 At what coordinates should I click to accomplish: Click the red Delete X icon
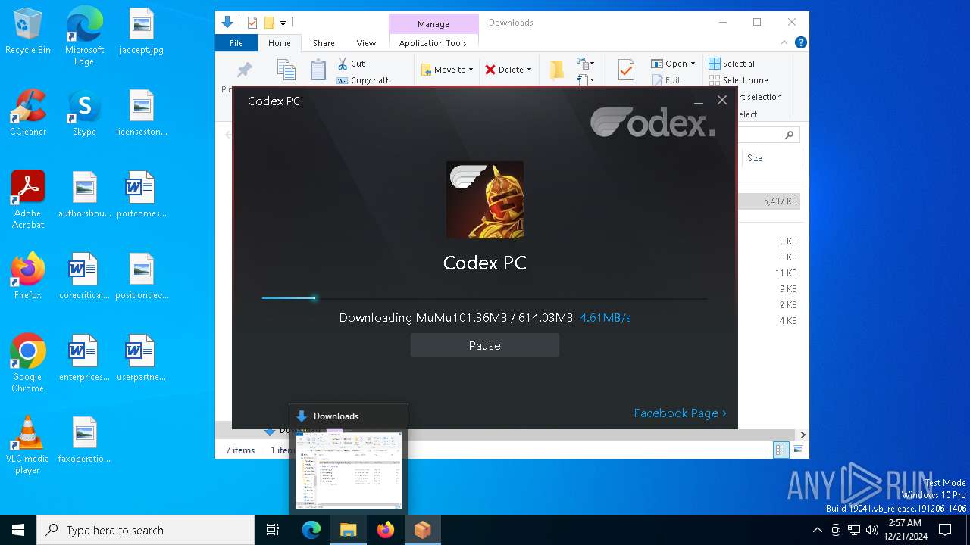click(x=490, y=70)
